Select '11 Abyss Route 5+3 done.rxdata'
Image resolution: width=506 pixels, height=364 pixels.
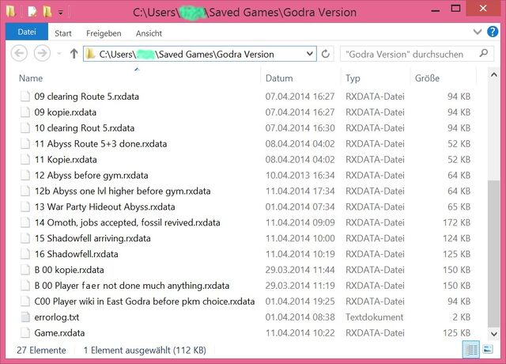[x=100, y=144]
